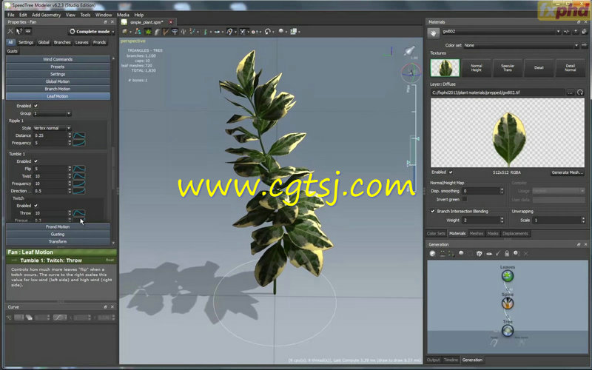The height and width of the screenshot is (370, 592).
Task: Click the sphere icon in Generation toolbar
Action: tap(461, 253)
